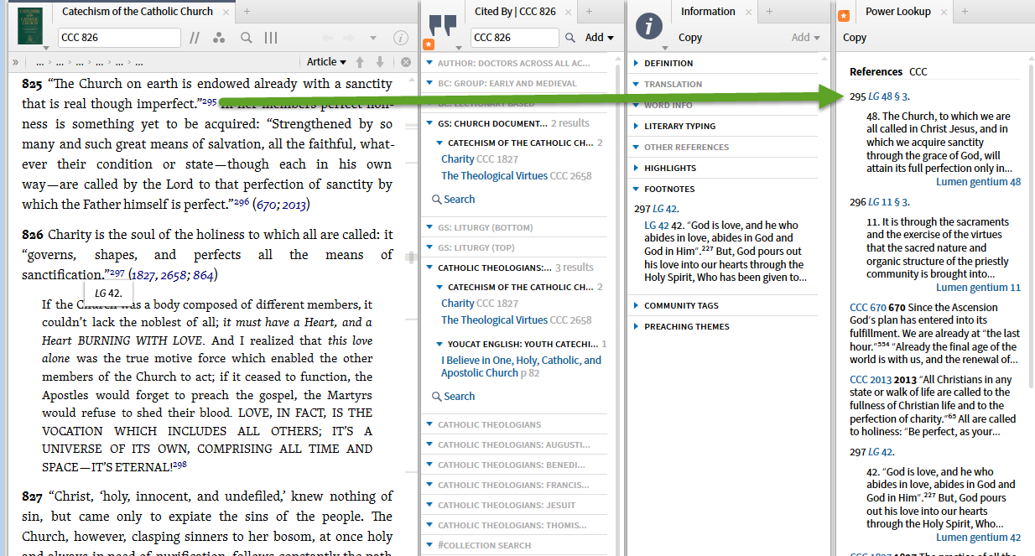This screenshot has height=556, width=1035.
Task: Open Search under GS: Church Document results
Action: click(x=453, y=199)
